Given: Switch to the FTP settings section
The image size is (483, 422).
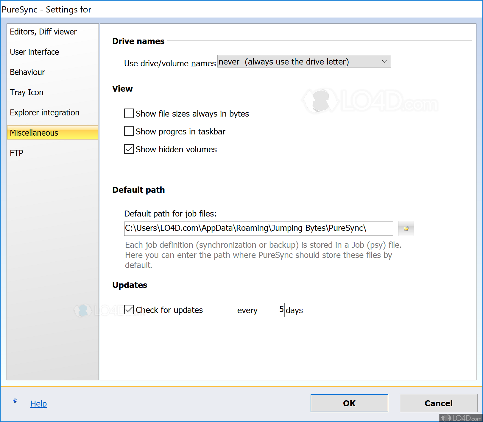Looking at the screenshot, I should [x=16, y=153].
